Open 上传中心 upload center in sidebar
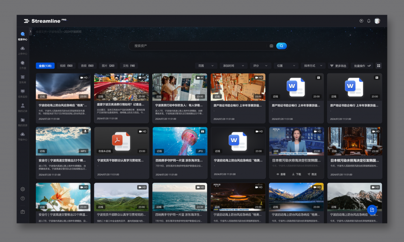Screen dimensions: 404x242 22,50
